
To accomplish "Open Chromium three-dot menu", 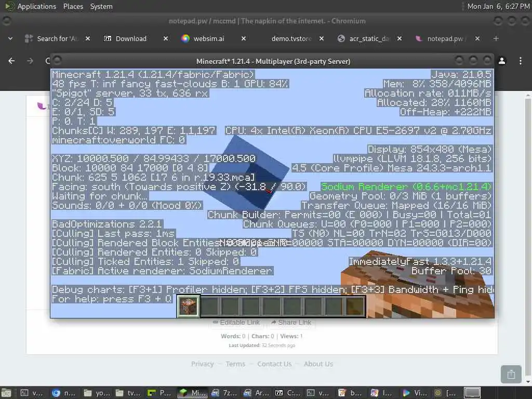I will [x=521, y=61].
